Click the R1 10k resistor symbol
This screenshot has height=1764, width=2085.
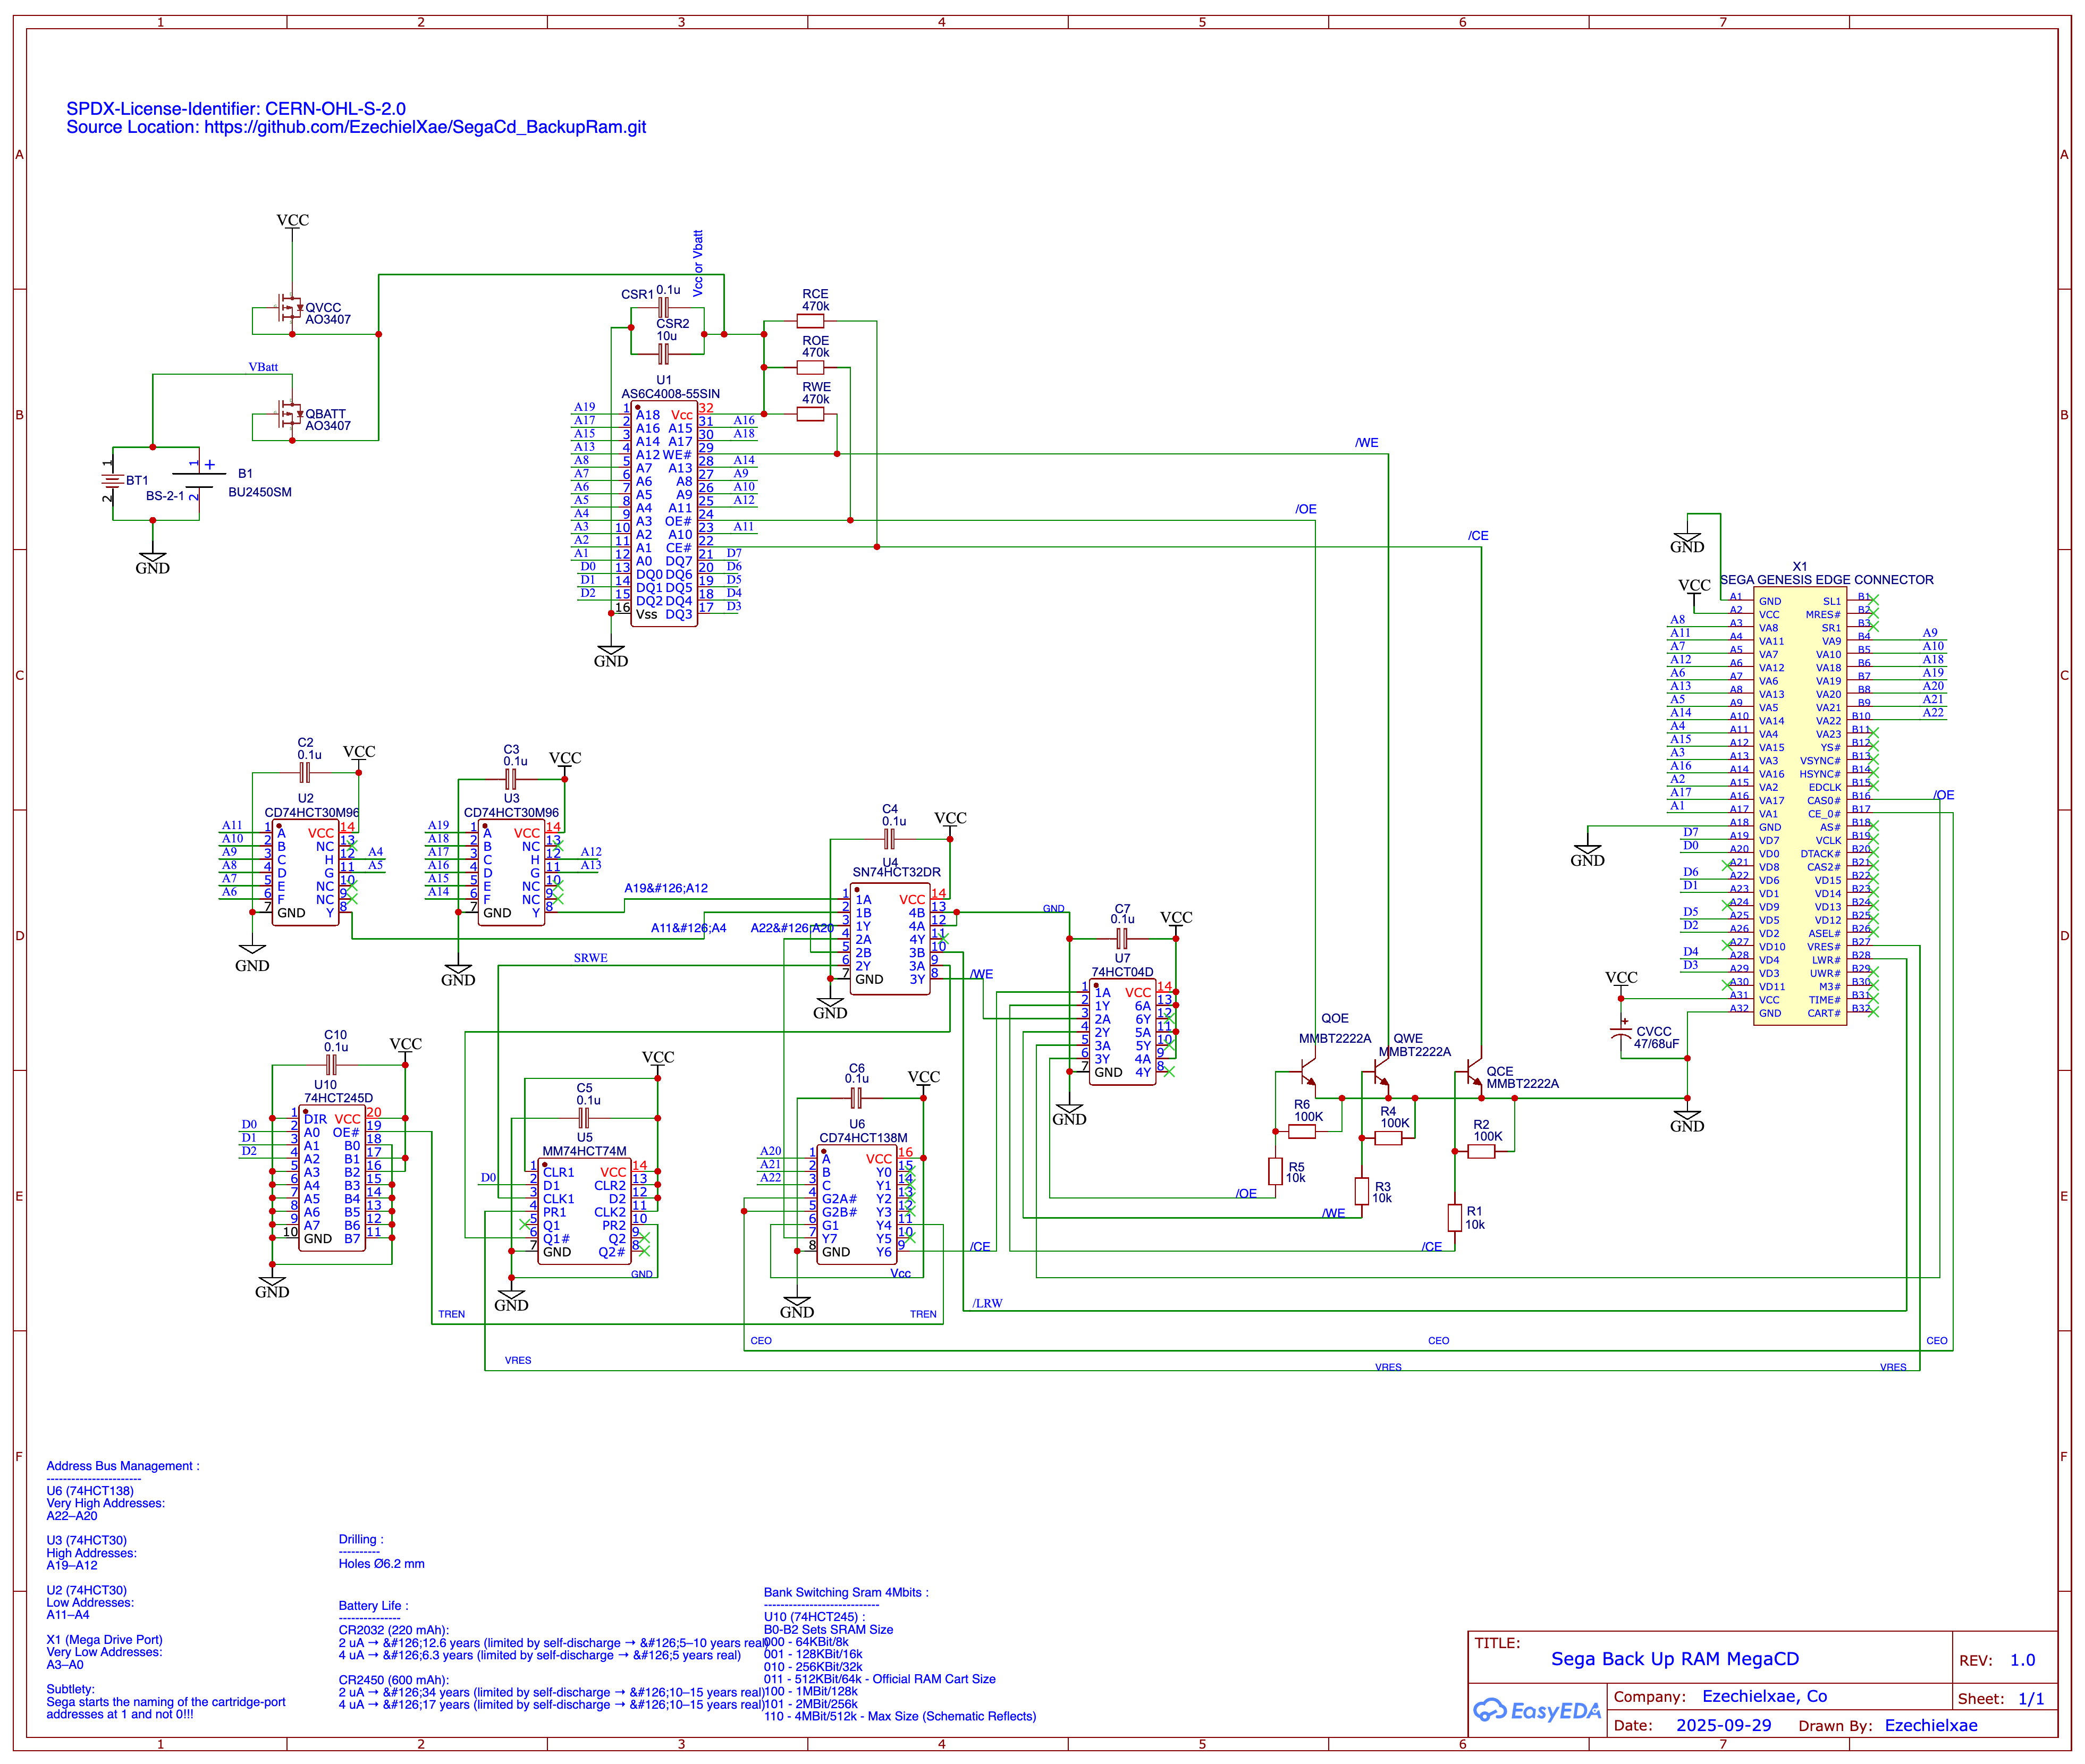[x=1455, y=1217]
